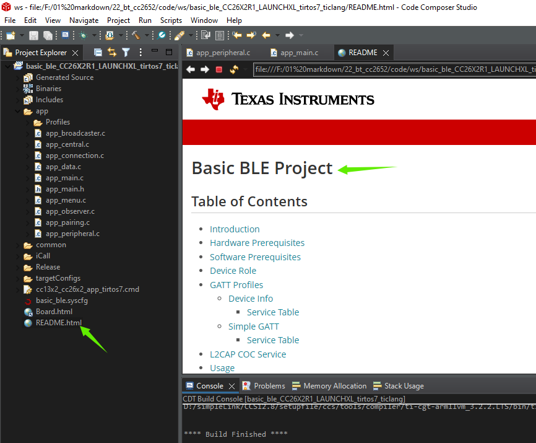This screenshot has height=443, width=536.
Task: Close the Console view tab
Action: tap(231, 386)
